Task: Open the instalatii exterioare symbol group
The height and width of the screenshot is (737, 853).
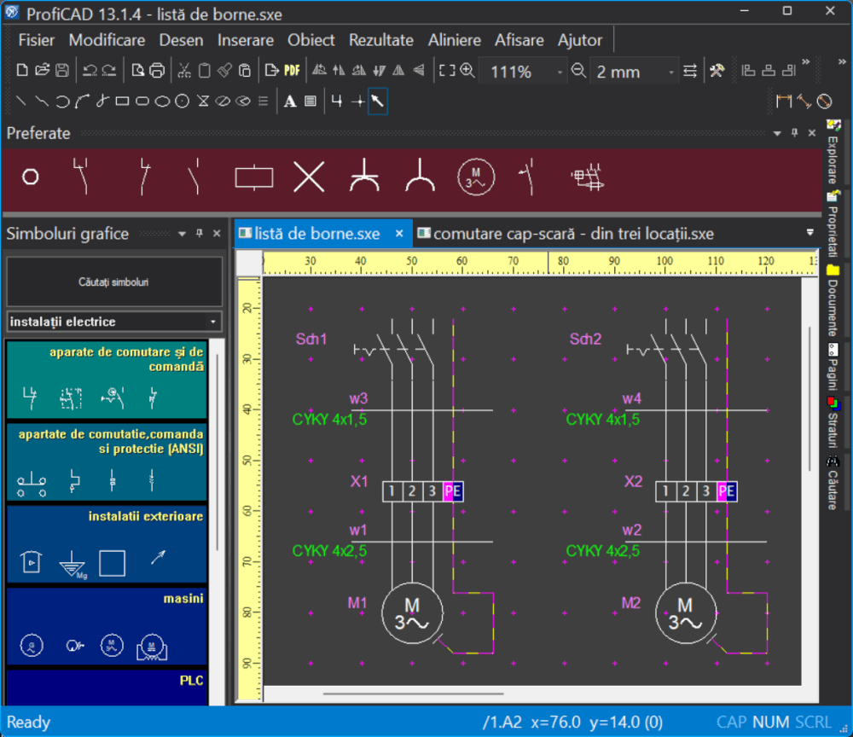Action: (x=107, y=544)
